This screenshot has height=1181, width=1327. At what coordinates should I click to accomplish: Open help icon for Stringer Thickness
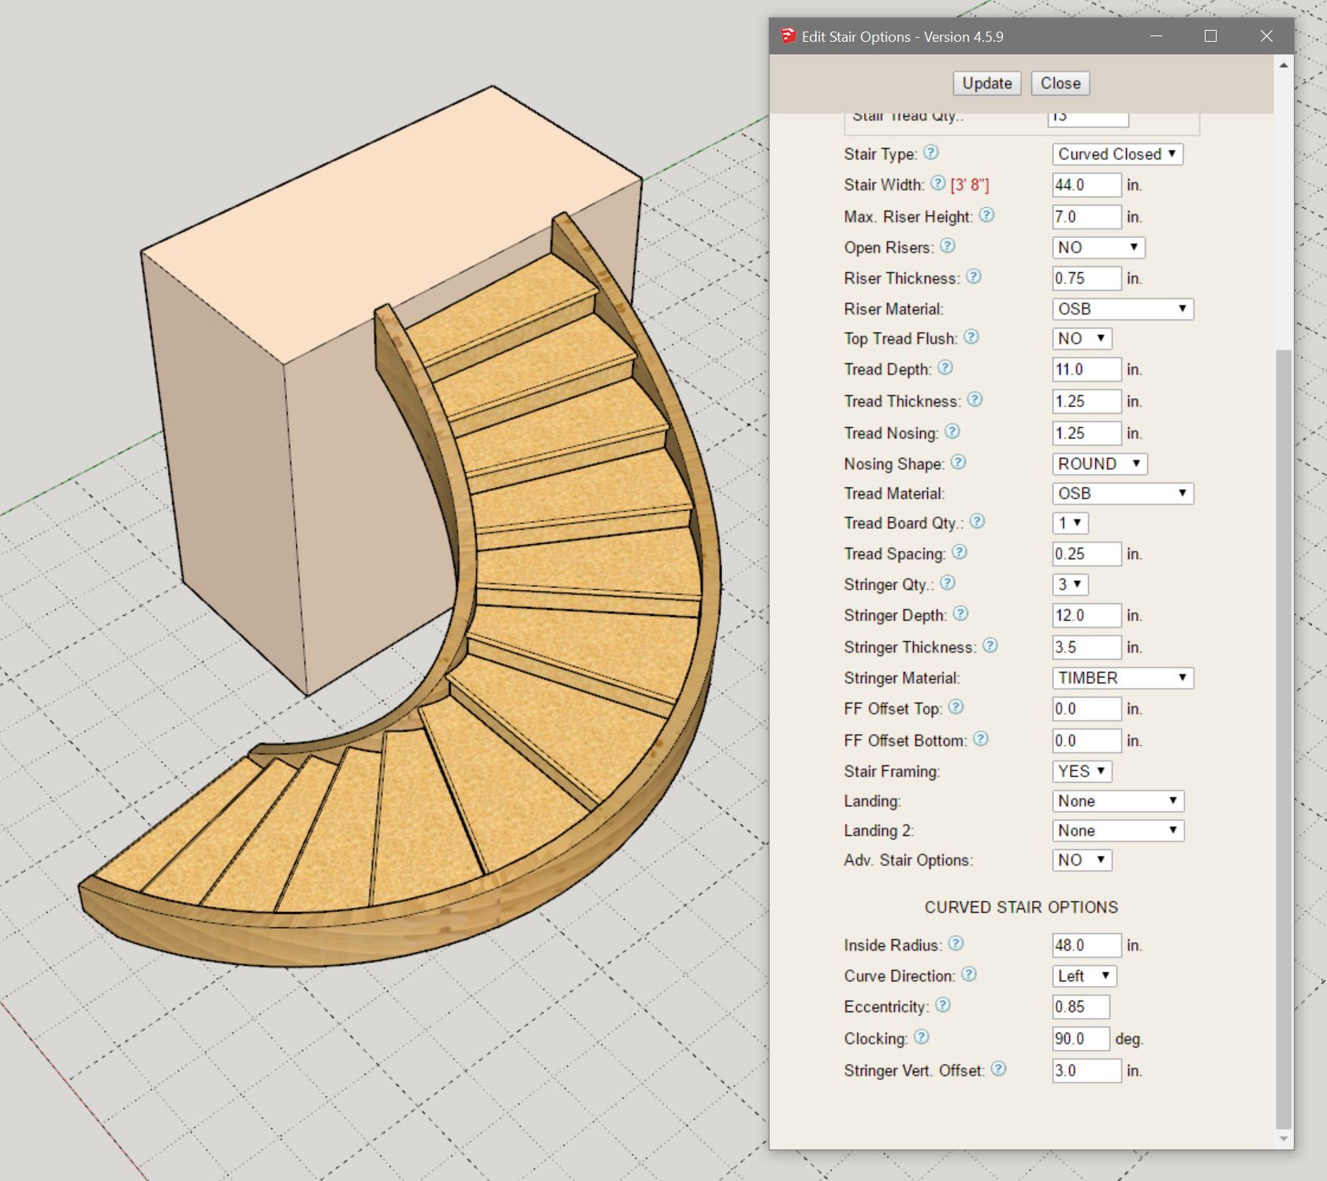[990, 646]
